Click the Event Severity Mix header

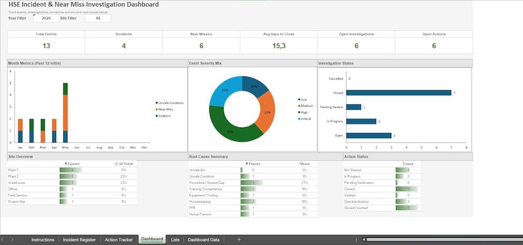[252, 63]
